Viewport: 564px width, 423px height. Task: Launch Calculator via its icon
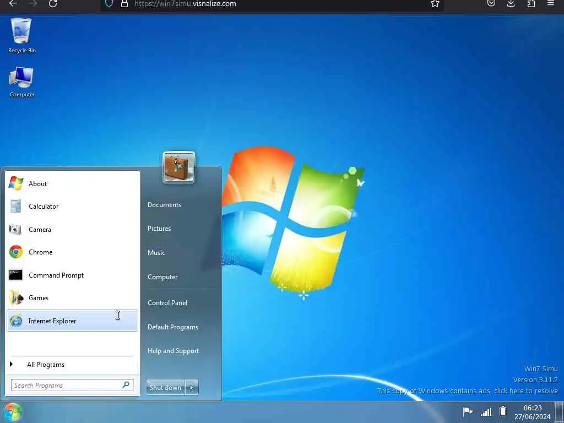coord(15,206)
